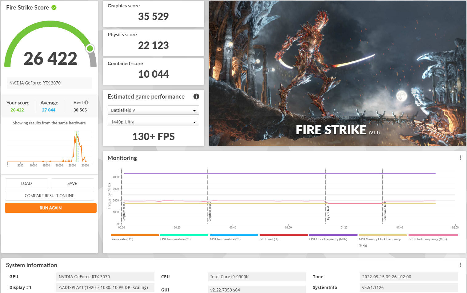
Task: Click the Fire Strike benchmark image
Action: click(338, 73)
